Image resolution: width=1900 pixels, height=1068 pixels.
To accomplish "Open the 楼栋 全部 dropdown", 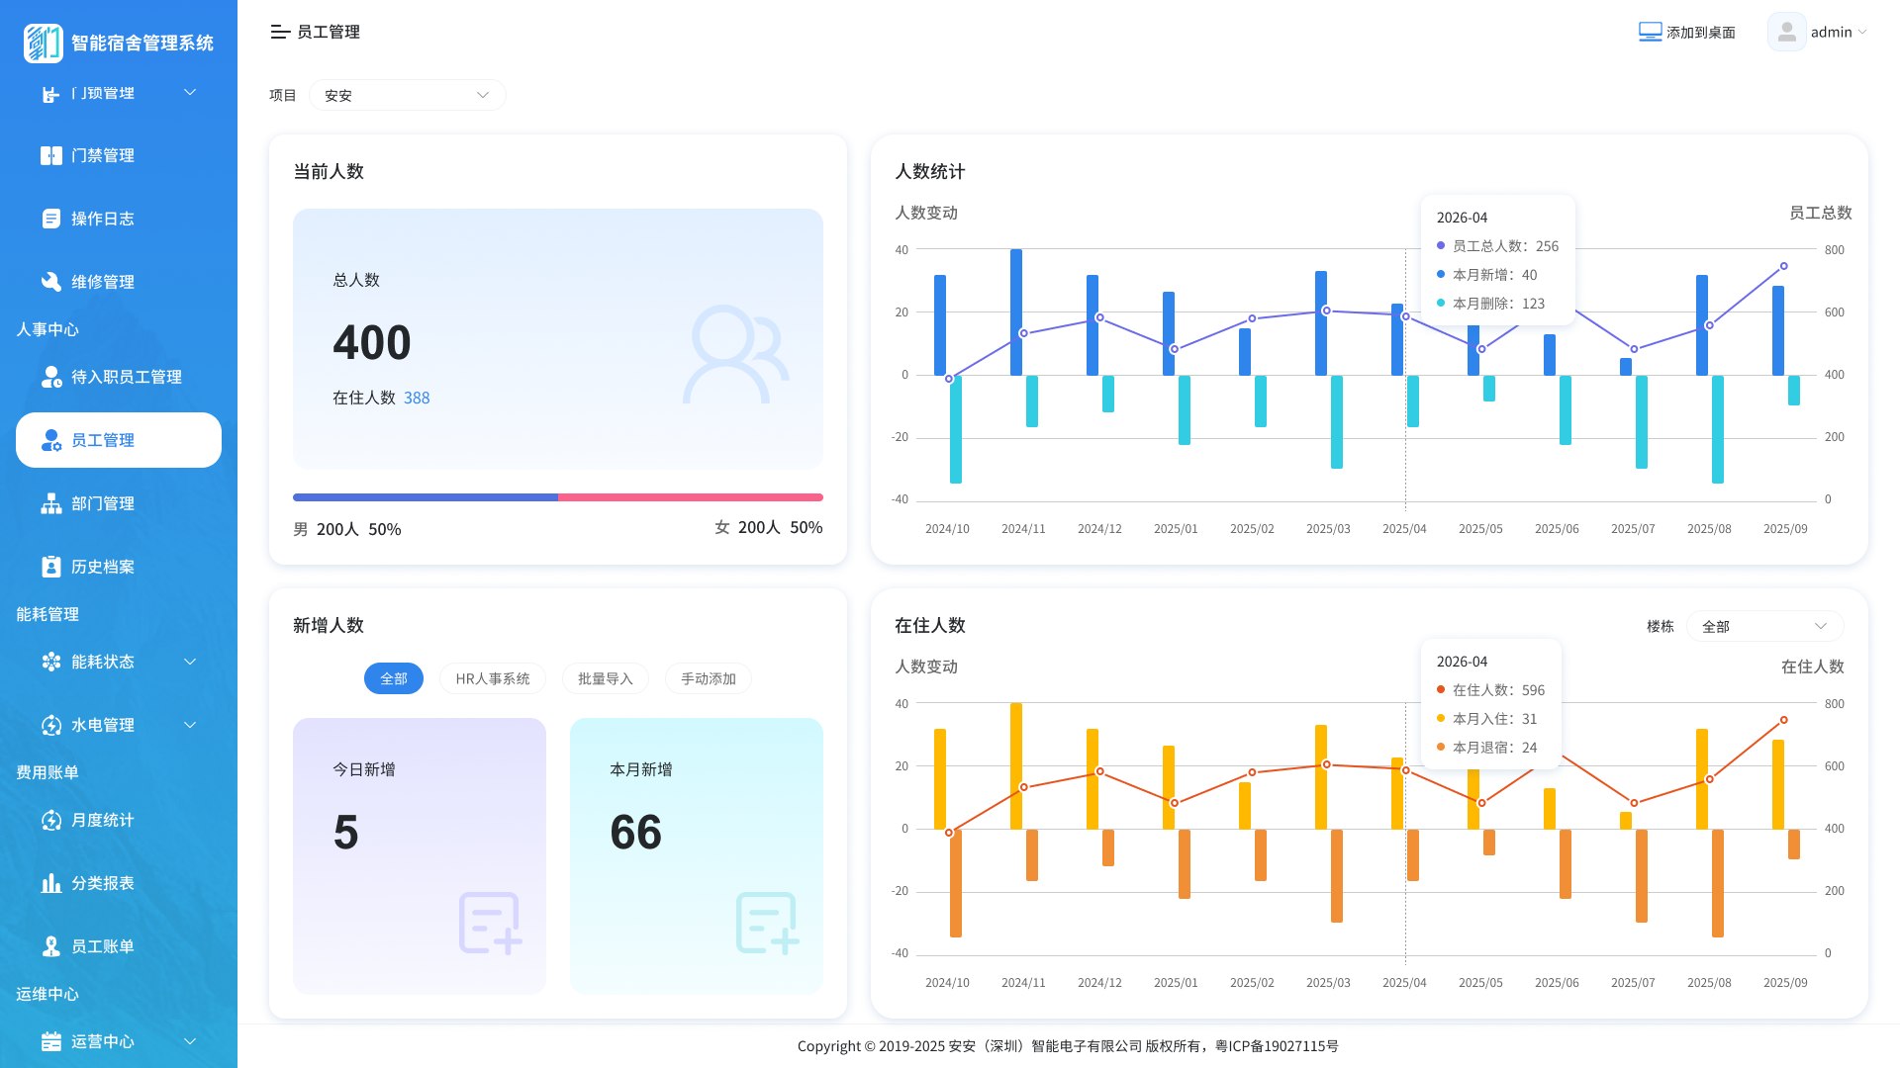I will pos(1765,626).
